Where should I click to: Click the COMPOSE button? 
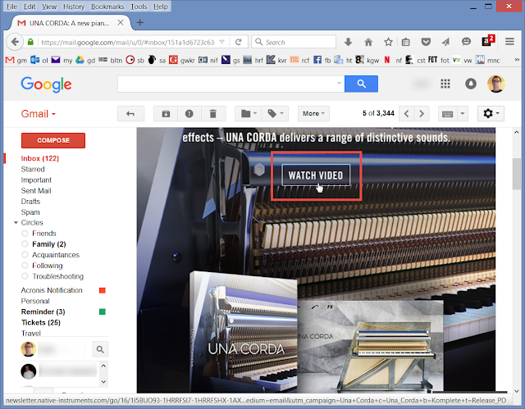53,140
